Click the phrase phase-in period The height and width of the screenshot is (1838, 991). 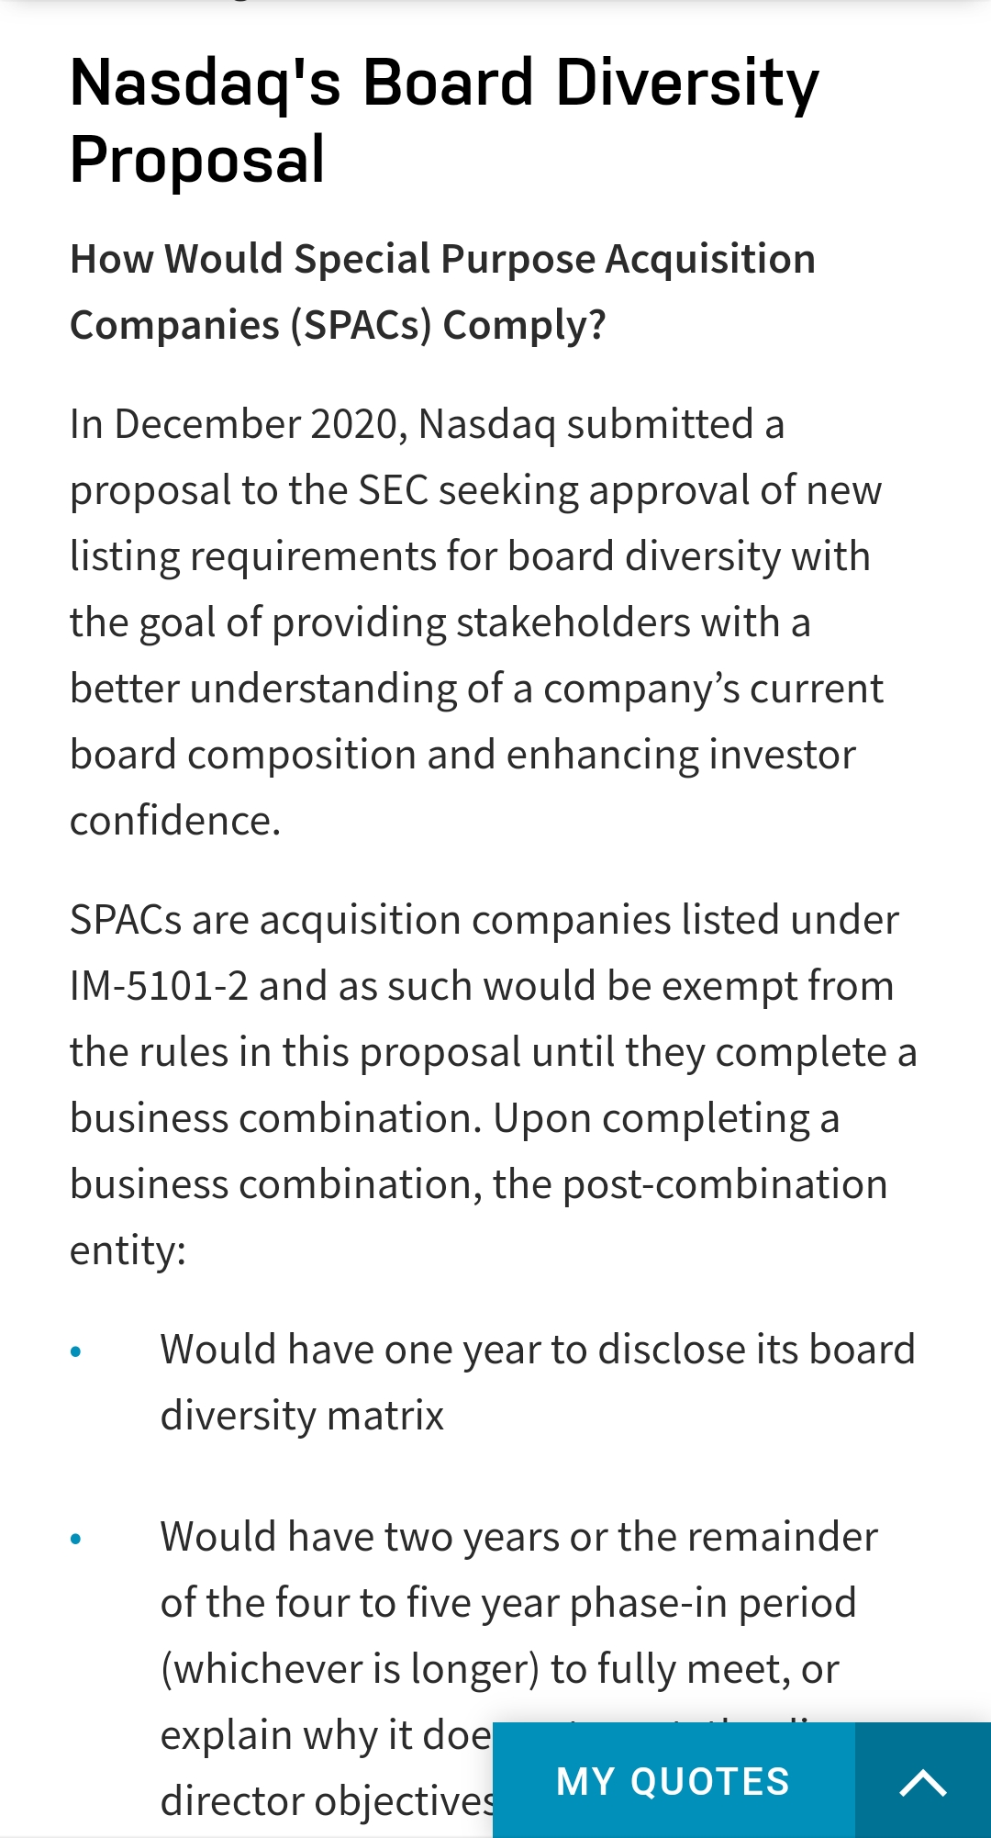point(712,1603)
